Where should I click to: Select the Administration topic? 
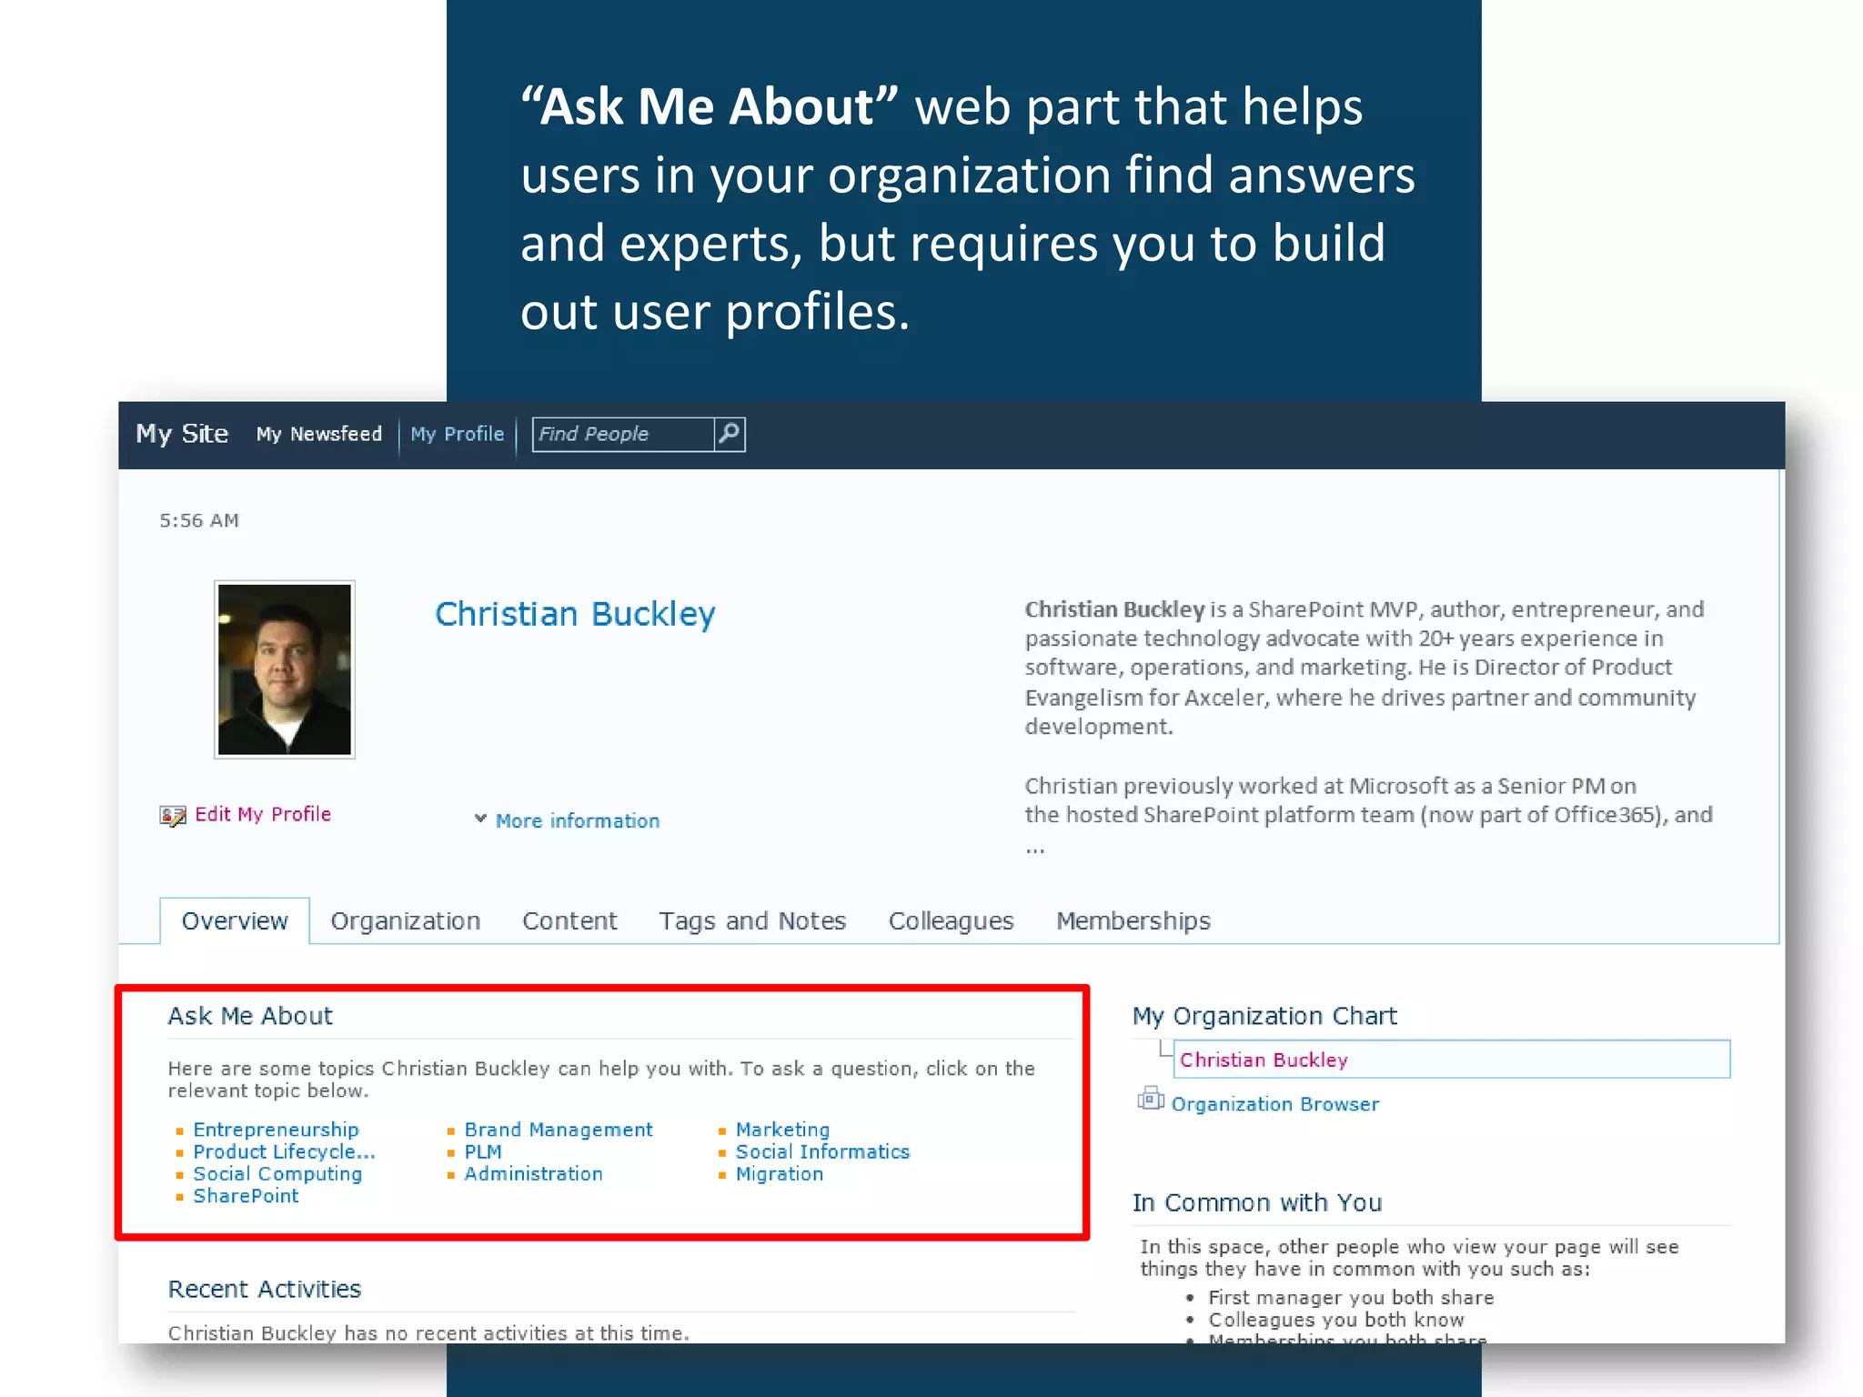[533, 1174]
